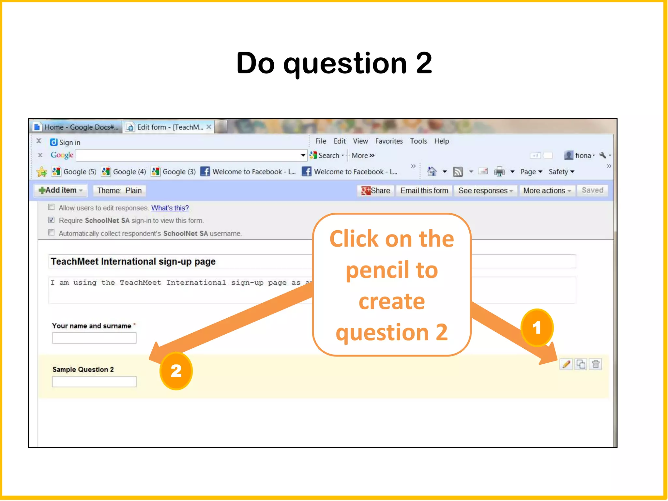Click the trash delete icon for Sample Question 2
The image size is (668, 501).
(596, 364)
